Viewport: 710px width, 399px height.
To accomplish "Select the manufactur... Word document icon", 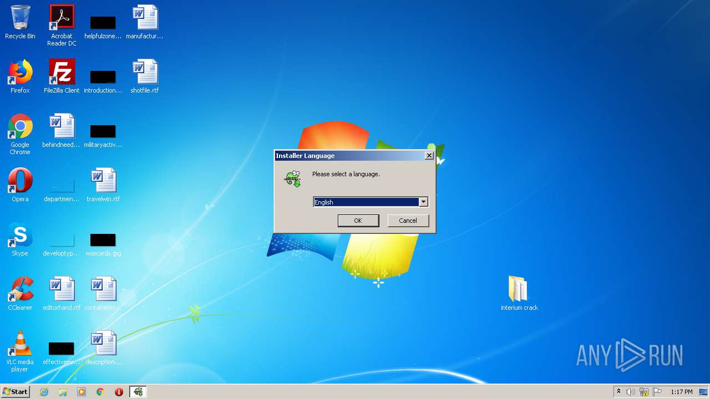I will (x=145, y=22).
